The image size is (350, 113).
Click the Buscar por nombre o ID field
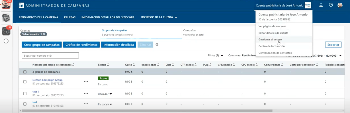click(x=50, y=56)
